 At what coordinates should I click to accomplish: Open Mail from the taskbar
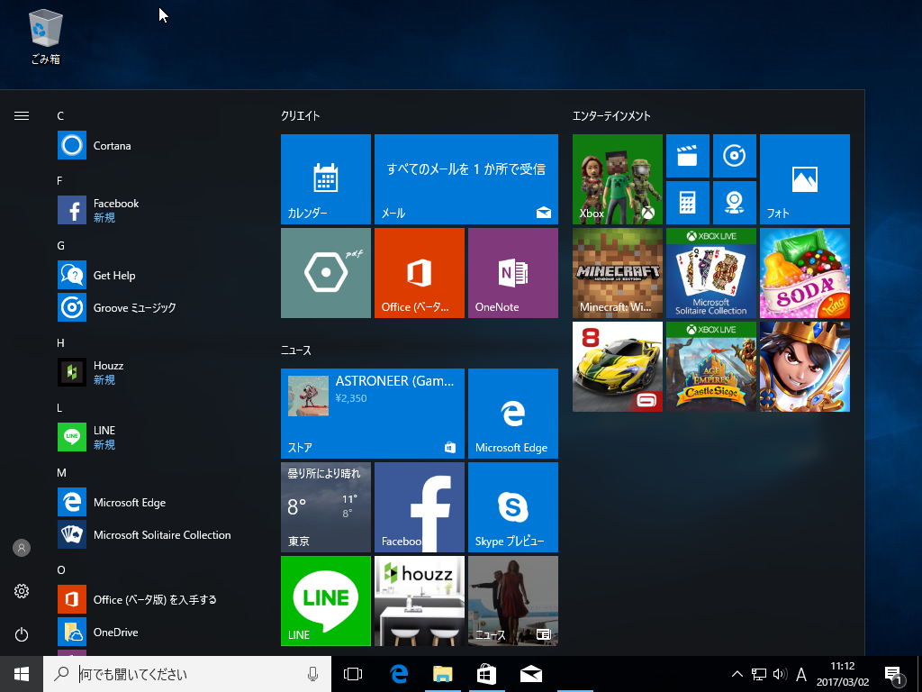coord(531,674)
